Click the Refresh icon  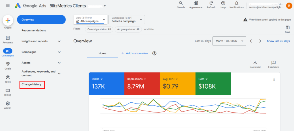click(211, 3)
